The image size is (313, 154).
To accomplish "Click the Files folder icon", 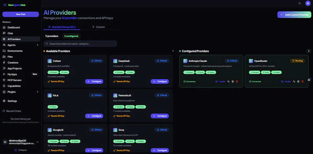I will [4, 57].
